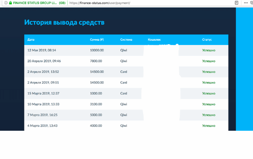
Task: Click the Кошелек column header
Action: 154,40
